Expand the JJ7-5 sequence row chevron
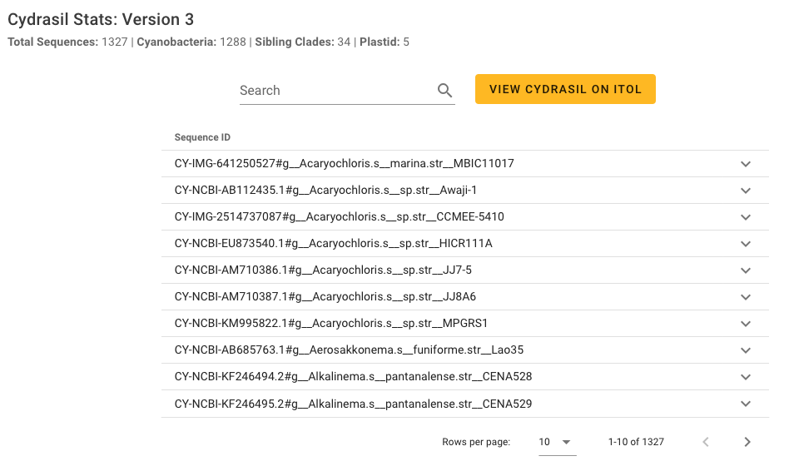The image size is (789, 476). click(x=746, y=270)
